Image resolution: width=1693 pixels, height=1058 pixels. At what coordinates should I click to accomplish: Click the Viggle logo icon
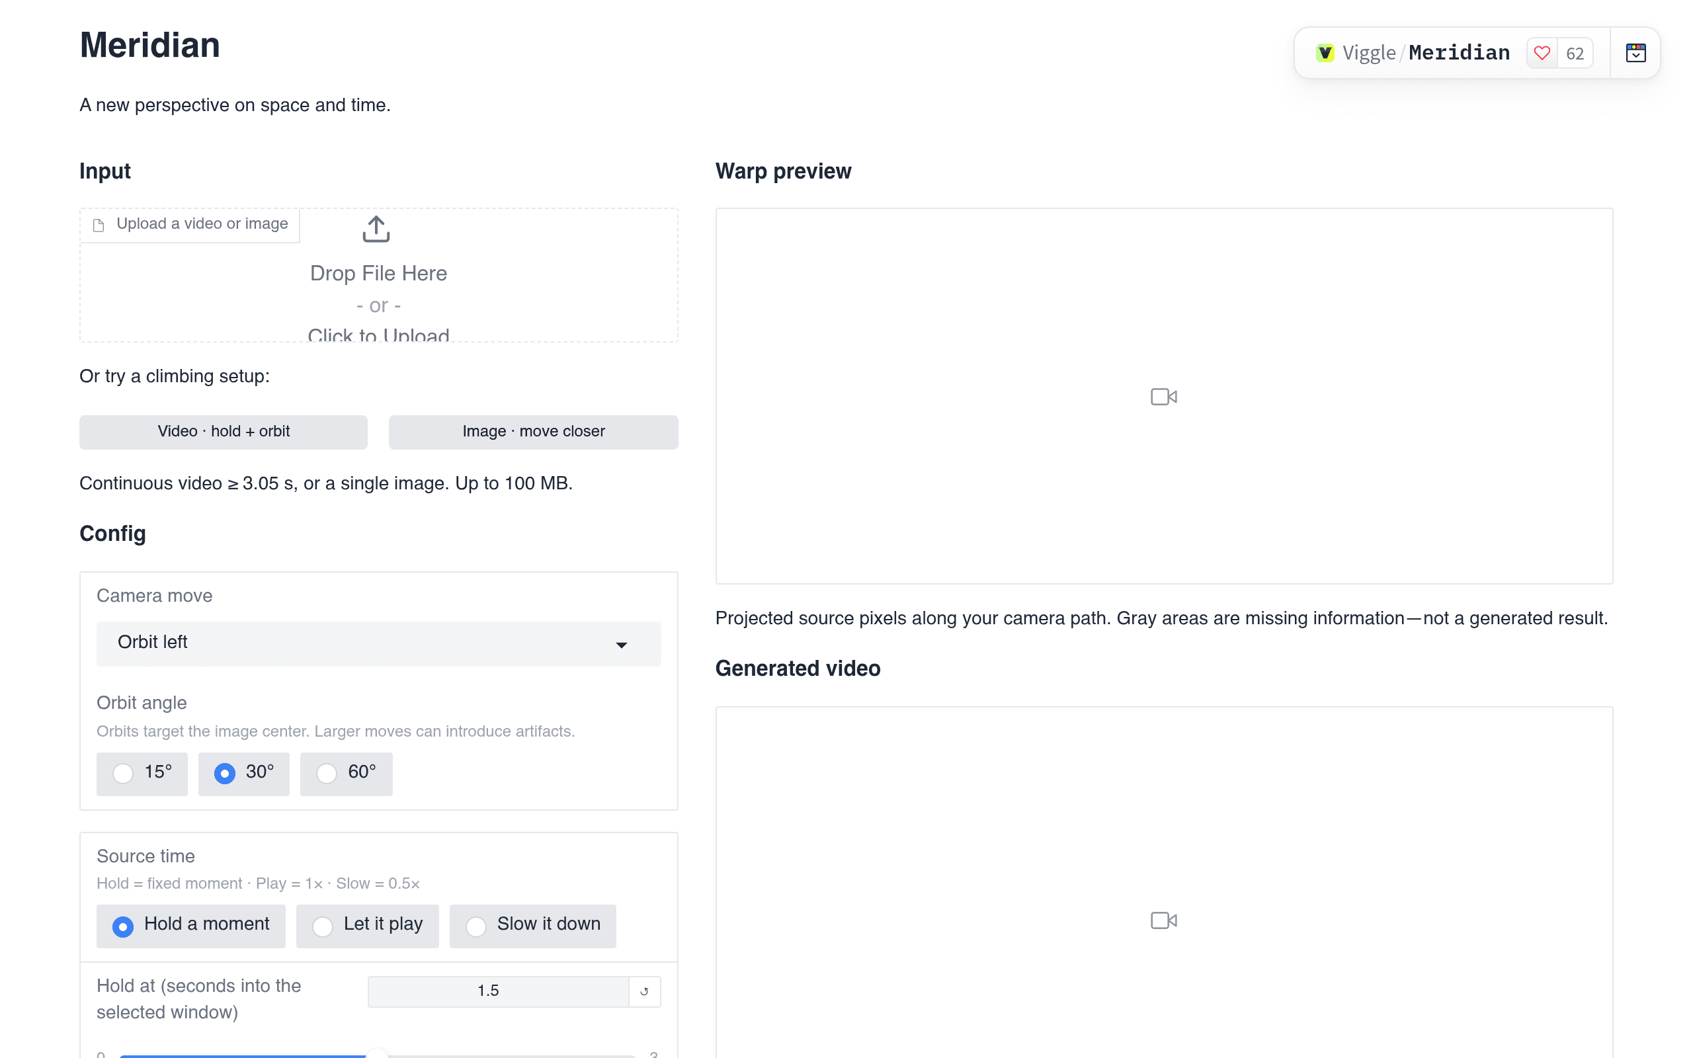(1325, 53)
